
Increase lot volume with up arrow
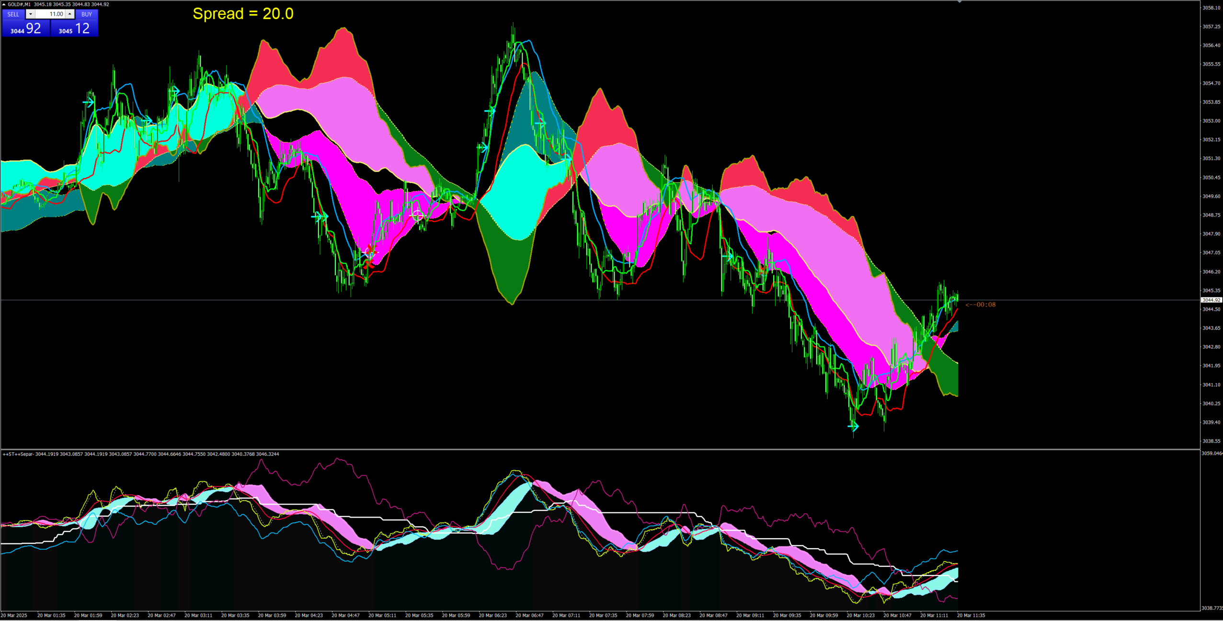[x=70, y=14]
